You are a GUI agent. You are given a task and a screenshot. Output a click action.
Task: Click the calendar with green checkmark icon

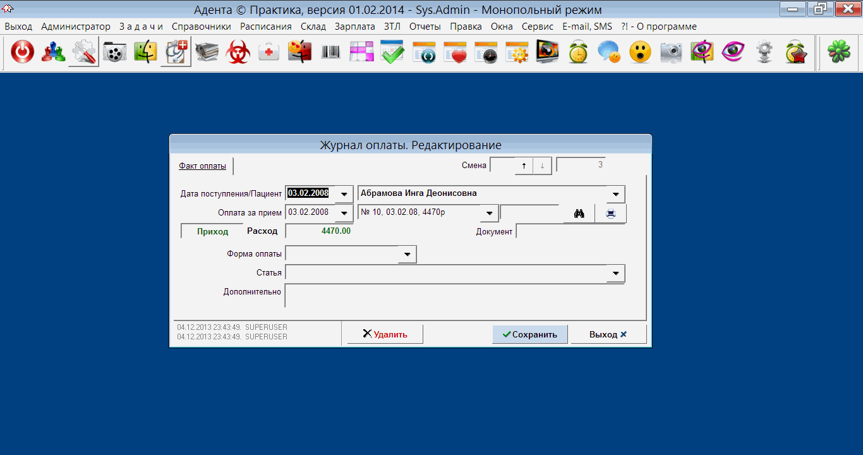[392, 52]
